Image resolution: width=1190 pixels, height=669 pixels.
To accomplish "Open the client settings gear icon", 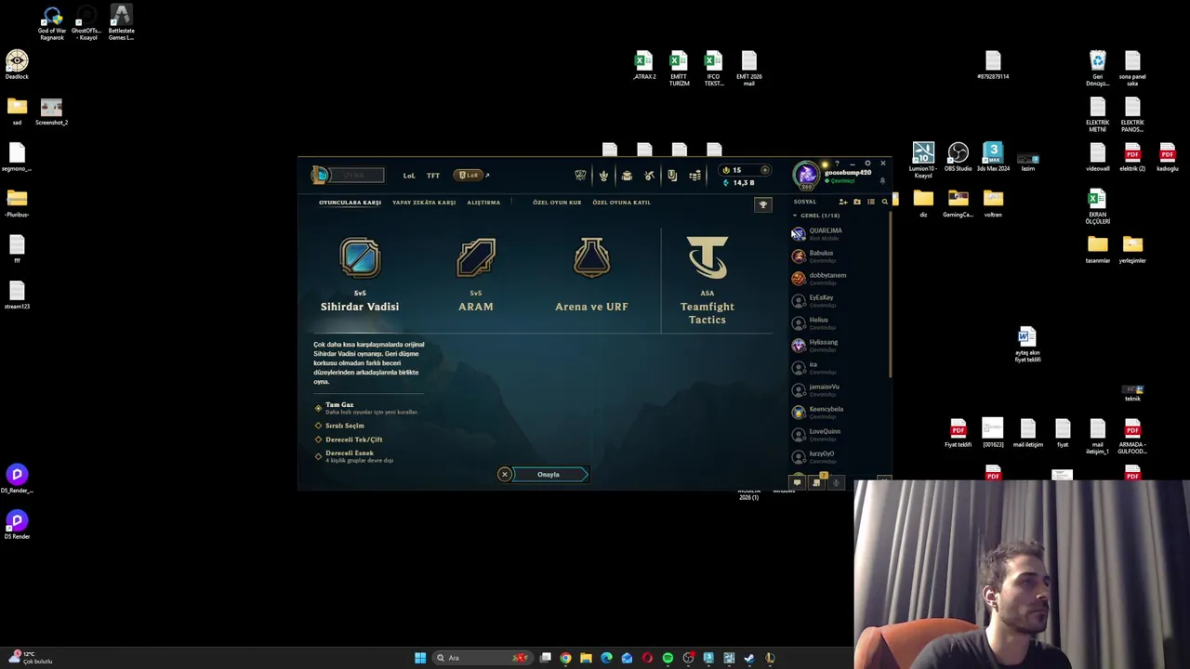I will (x=867, y=164).
